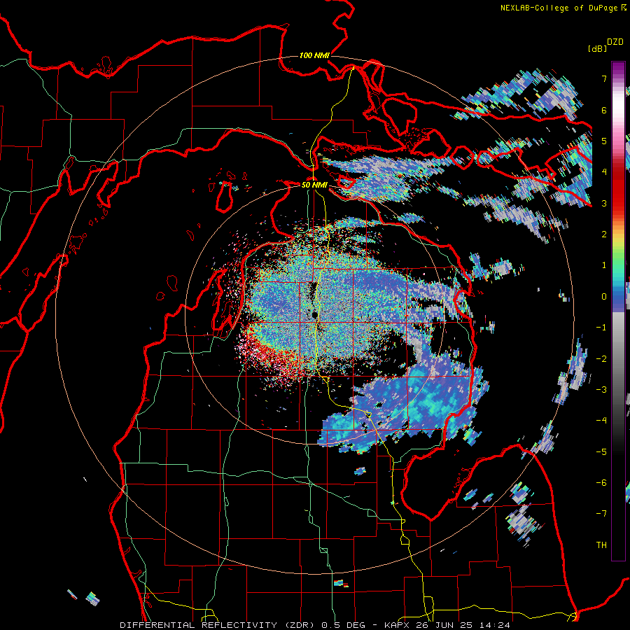Click the -3 value on color scale
The width and height of the screenshot is (630, 630).
coord(601,390)
